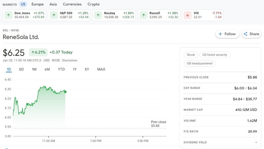Click the Nasdaq green up-arrow icon
The width and height of the screenshot is (264, 149).
point(98,15)
